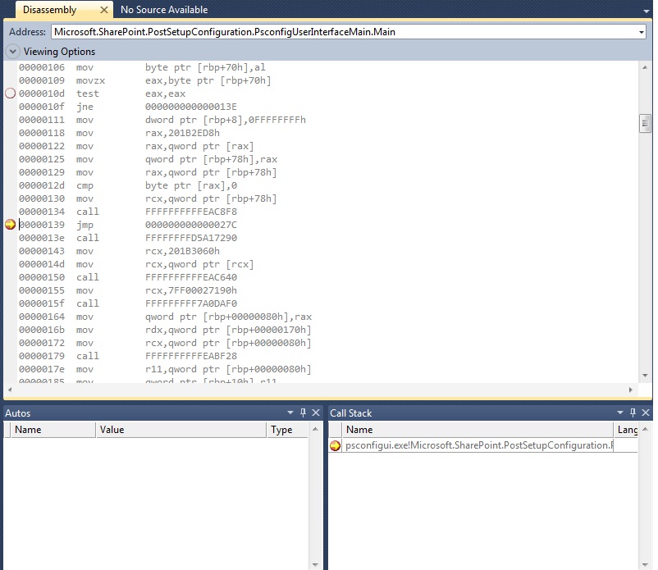
Task: Click the Call Stack panel title
Action: [351, 413]
